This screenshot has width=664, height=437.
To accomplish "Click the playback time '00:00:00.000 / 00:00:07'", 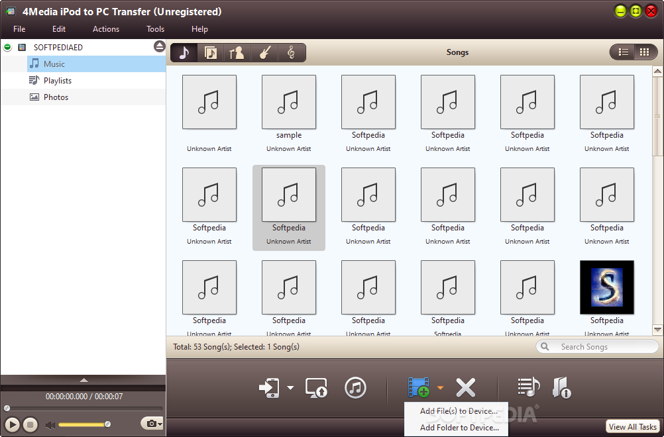I will coord(84,397).
